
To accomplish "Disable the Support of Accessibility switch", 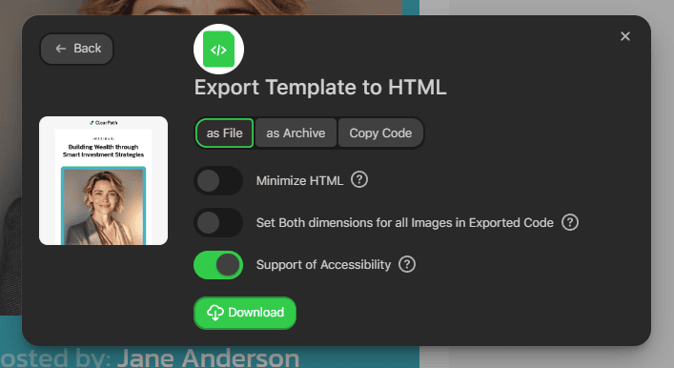I will (x=218, y=265).
